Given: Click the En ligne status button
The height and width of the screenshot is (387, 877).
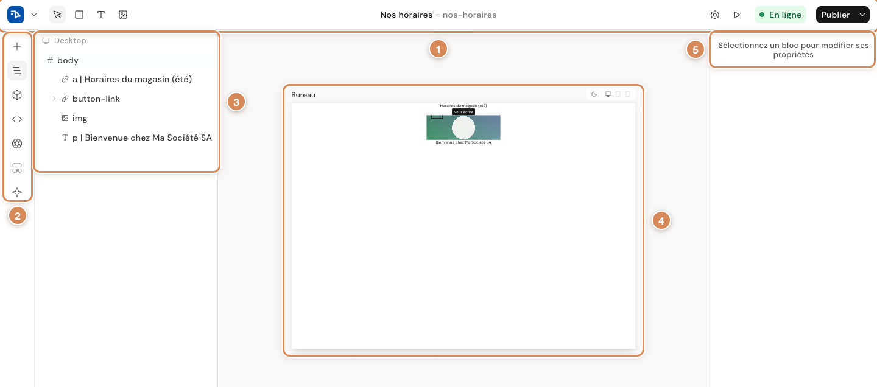Looking at the screenshot, I should point(780,15).
